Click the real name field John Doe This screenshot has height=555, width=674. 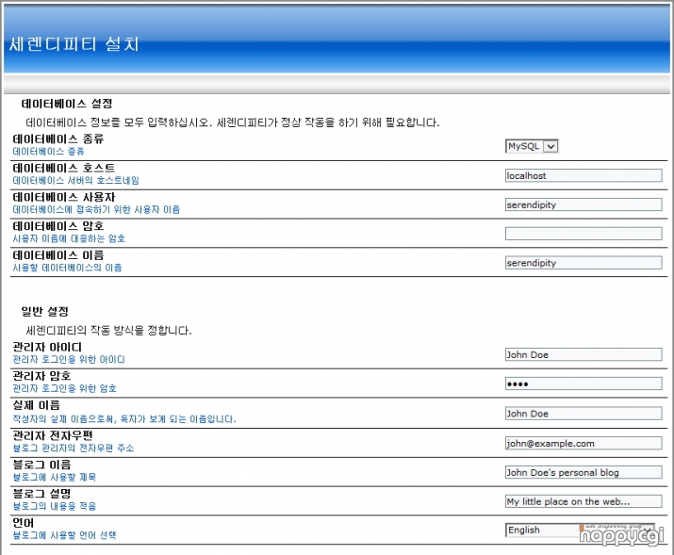tap(584, 414)
